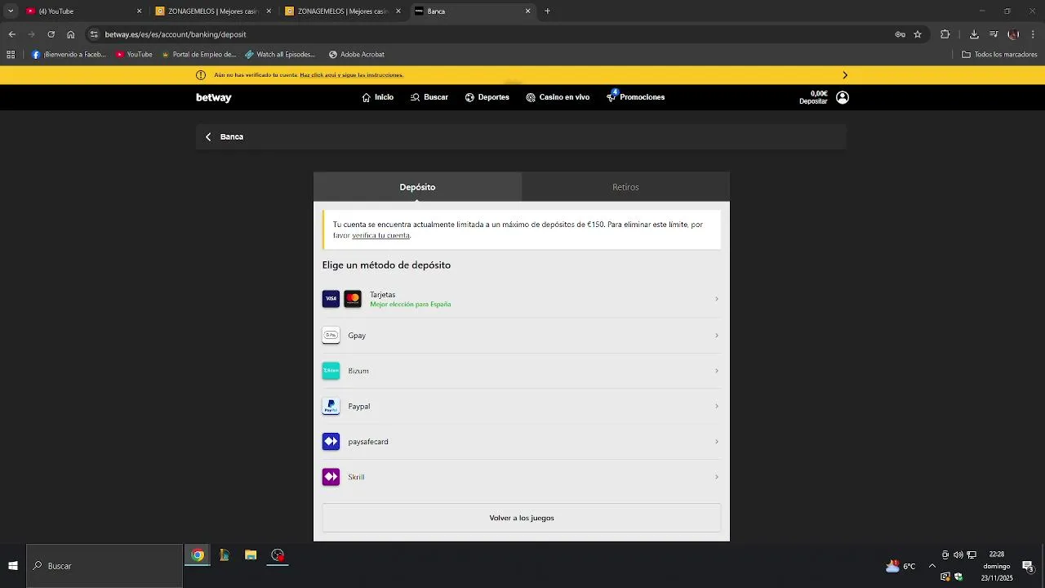Click the Gpay logo icon

point(331,336)
